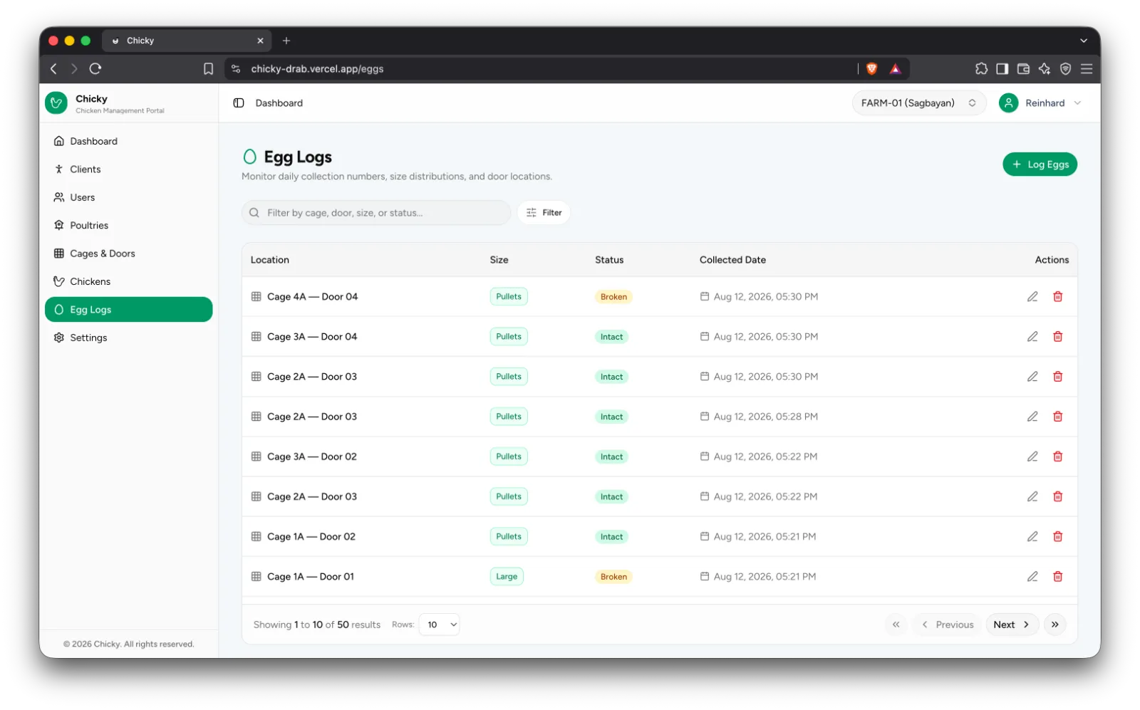1140x710 pixels.
Task: Edit the Cage 1A — Door 01 row
Action: pos(1032,577)
